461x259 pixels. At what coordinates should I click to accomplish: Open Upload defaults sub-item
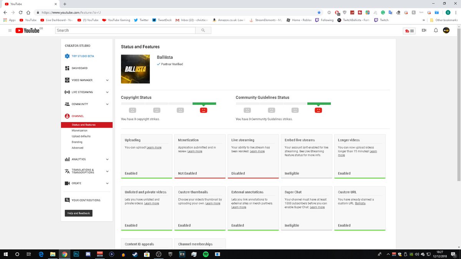81,136
